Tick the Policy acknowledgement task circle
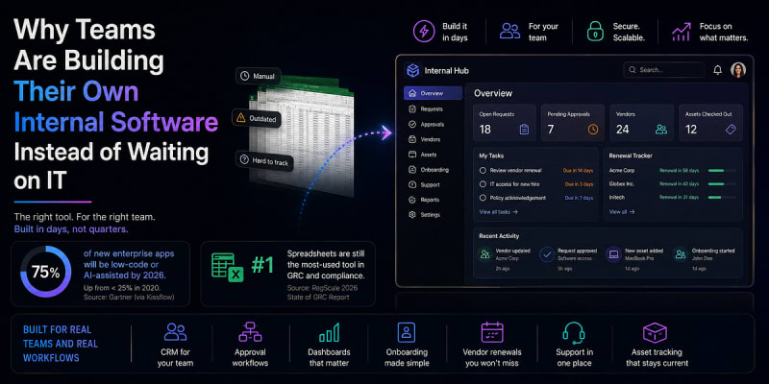Screen dimensions: 769x384 (483, 198)
